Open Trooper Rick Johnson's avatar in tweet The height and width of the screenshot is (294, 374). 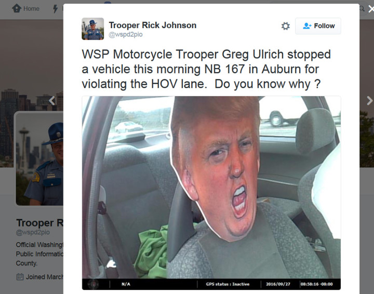[x=93, y=29]
